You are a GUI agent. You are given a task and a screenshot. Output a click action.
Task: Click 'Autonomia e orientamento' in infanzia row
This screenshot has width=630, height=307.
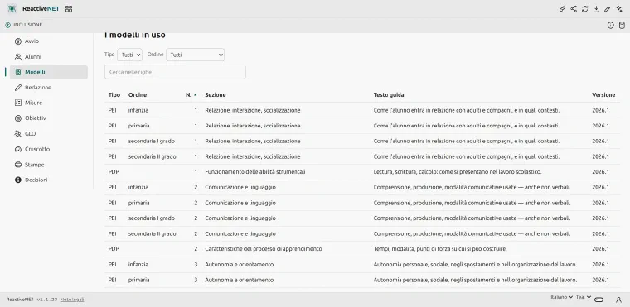(x=239, y=265)
